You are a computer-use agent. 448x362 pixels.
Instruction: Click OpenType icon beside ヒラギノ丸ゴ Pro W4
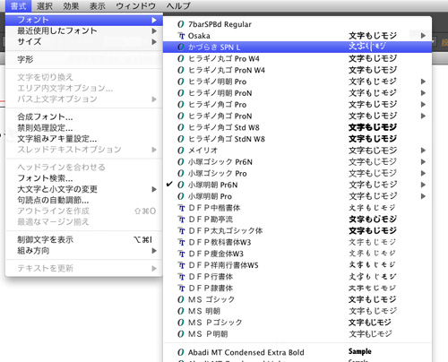181,58
